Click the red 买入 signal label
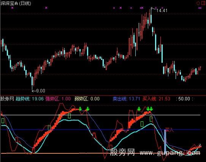 tap(170, 130)
